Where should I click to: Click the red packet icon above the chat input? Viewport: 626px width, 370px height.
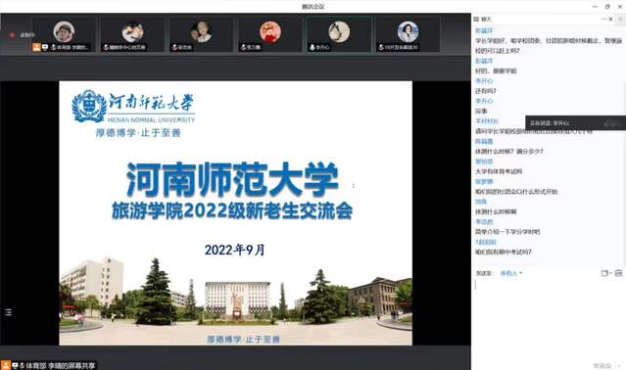(x=618, y=273)
